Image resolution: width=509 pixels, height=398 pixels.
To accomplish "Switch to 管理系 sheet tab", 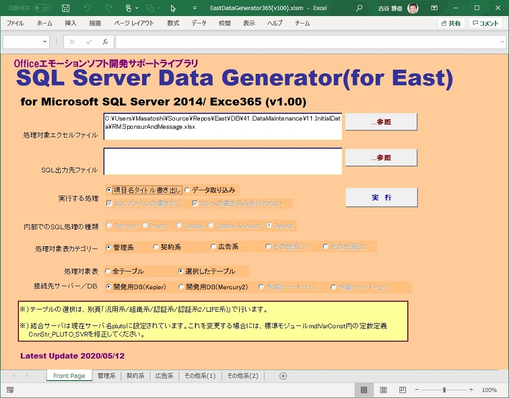I will [107, 376].
